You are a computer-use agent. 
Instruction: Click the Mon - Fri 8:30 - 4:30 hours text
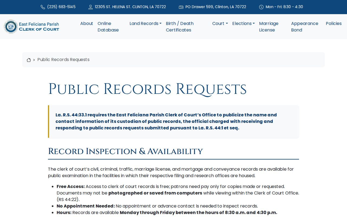284,7
